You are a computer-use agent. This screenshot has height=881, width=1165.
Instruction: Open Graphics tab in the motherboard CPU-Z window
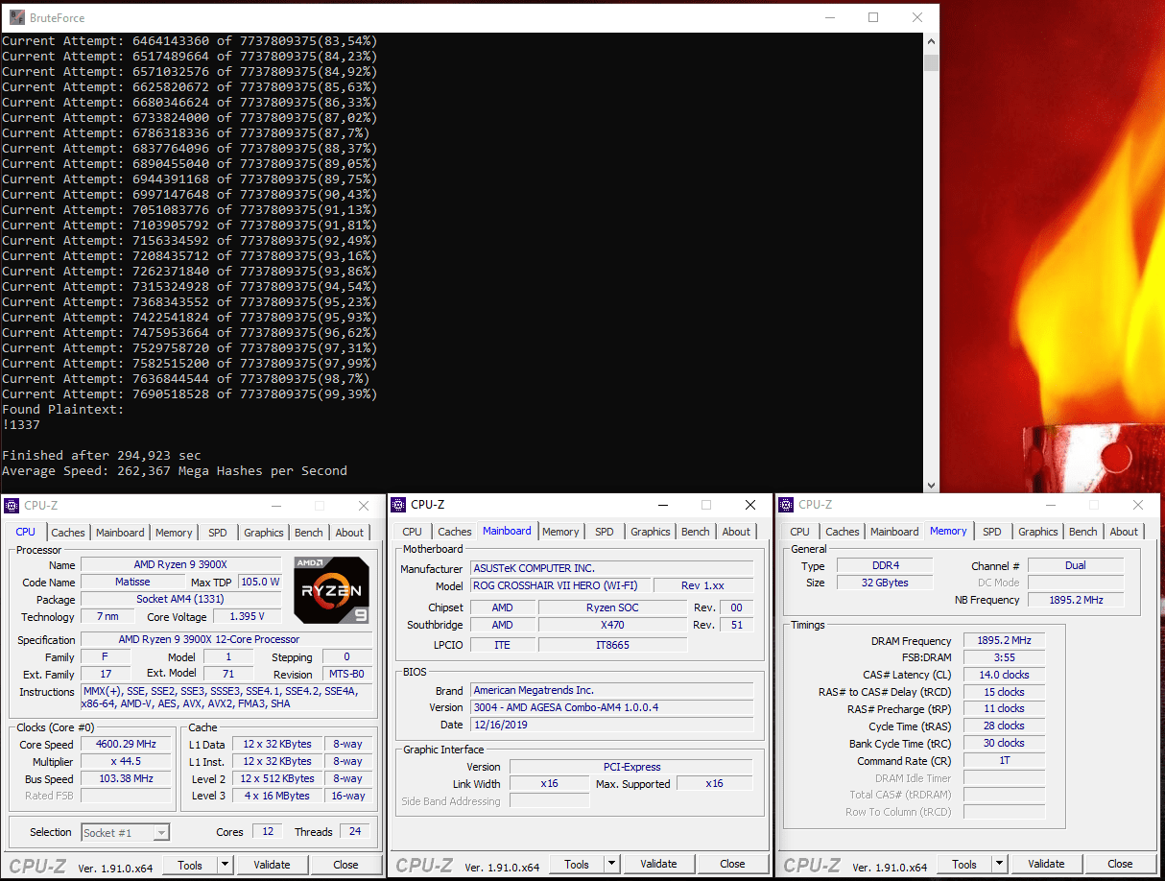[x=651, y=532]
